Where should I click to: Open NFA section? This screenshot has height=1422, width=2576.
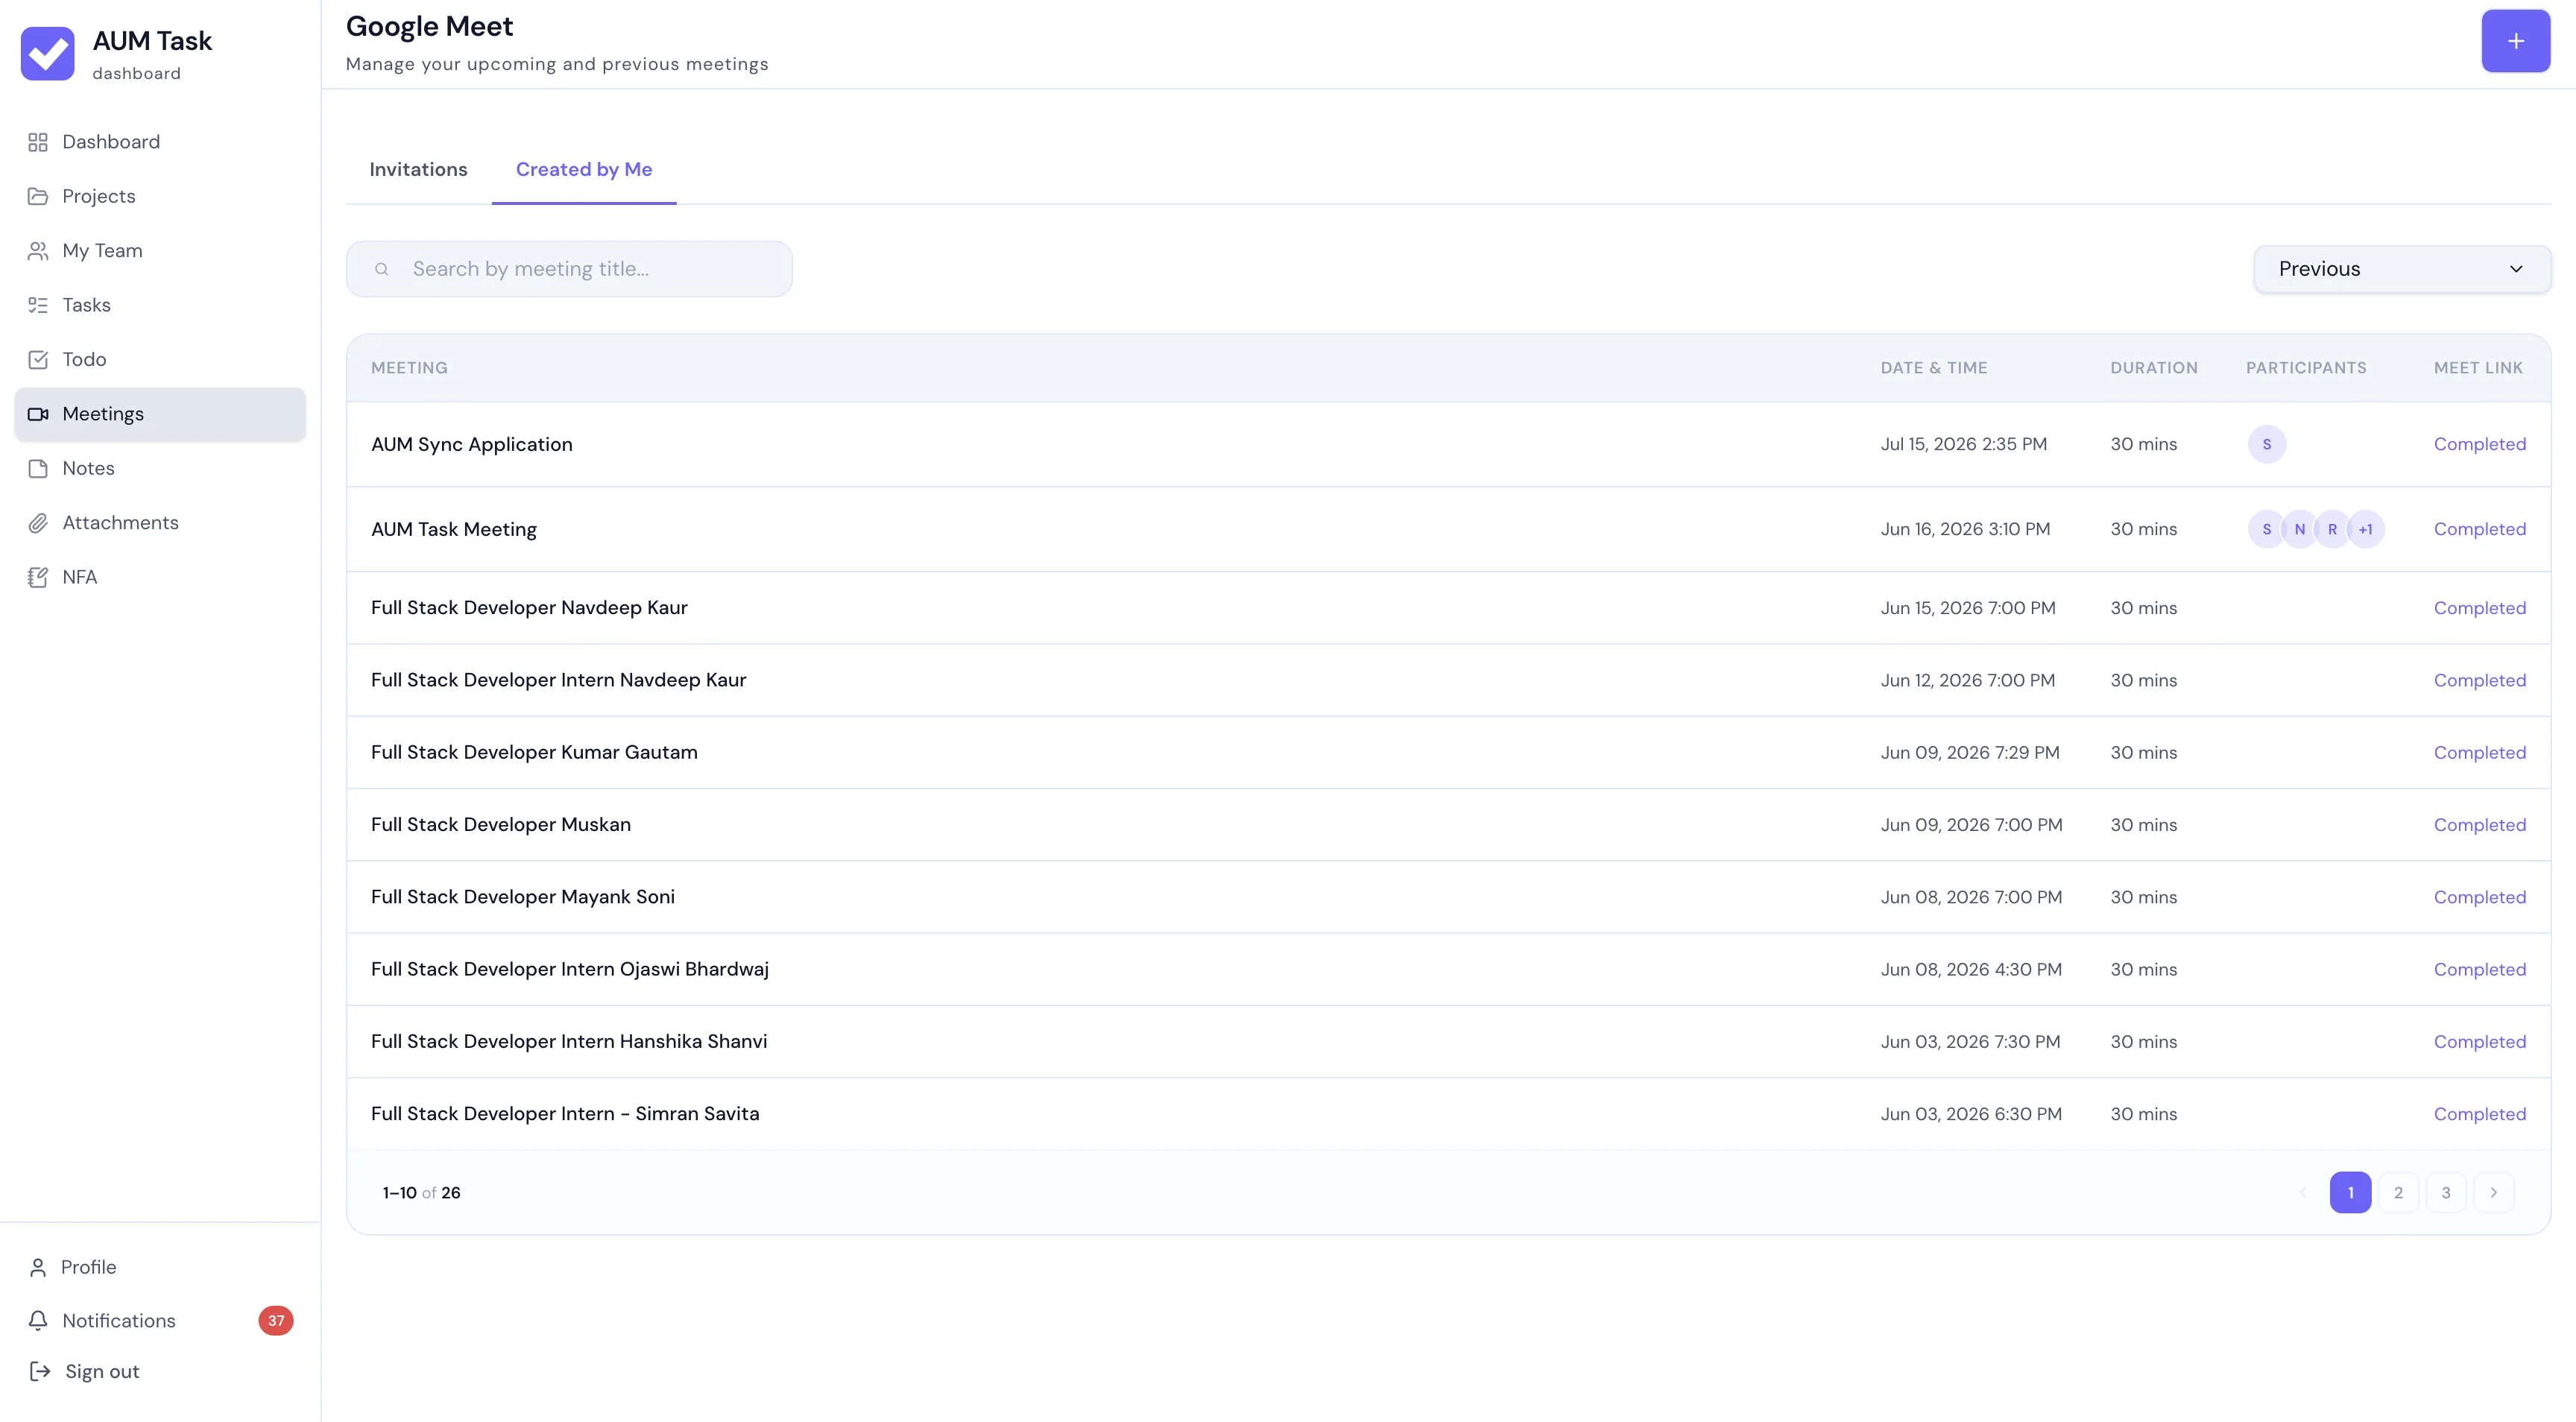click(160, 577)
